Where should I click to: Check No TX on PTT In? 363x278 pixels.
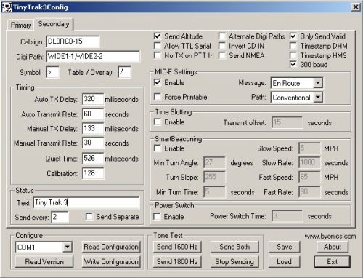(x=158, y=55)
